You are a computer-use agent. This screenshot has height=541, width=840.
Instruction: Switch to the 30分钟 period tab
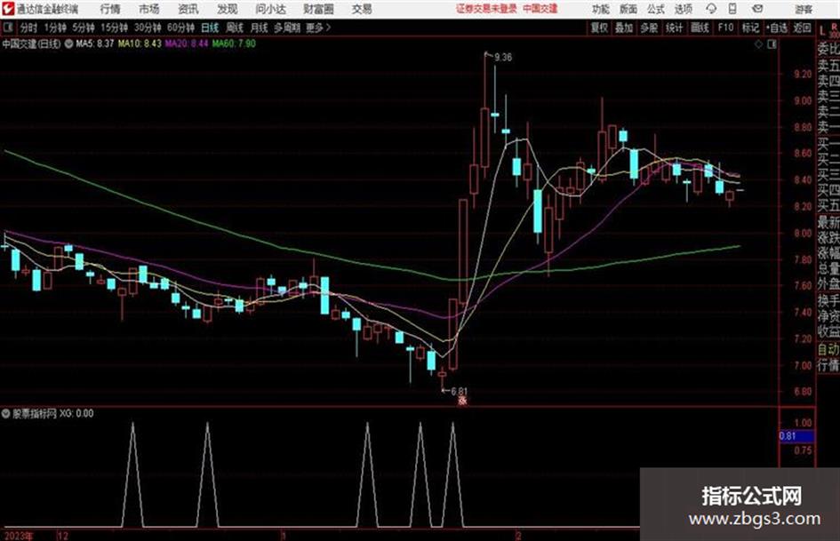click(x=148, y=28)
